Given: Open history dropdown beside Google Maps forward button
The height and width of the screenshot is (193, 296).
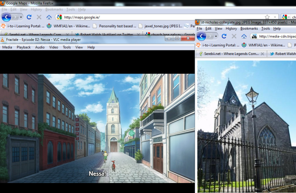Looking at the screenshot, I should pos(21,17).
